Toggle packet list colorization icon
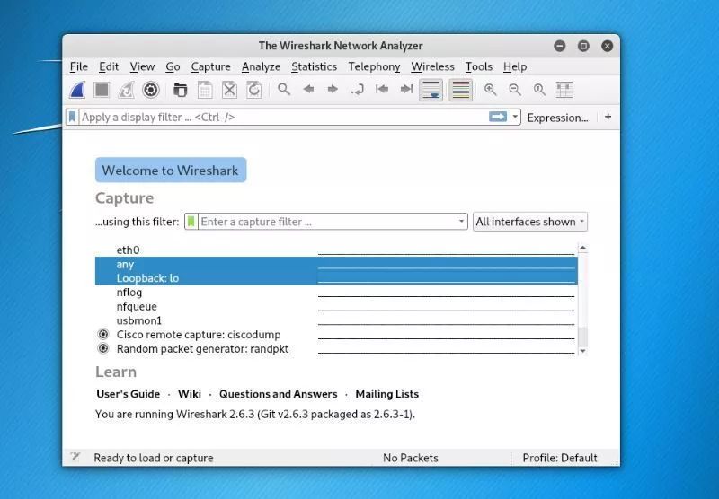 click(x=461, y=90)
